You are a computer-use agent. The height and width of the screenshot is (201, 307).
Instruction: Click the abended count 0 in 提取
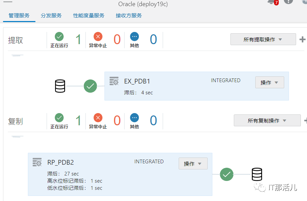[117, 39]
